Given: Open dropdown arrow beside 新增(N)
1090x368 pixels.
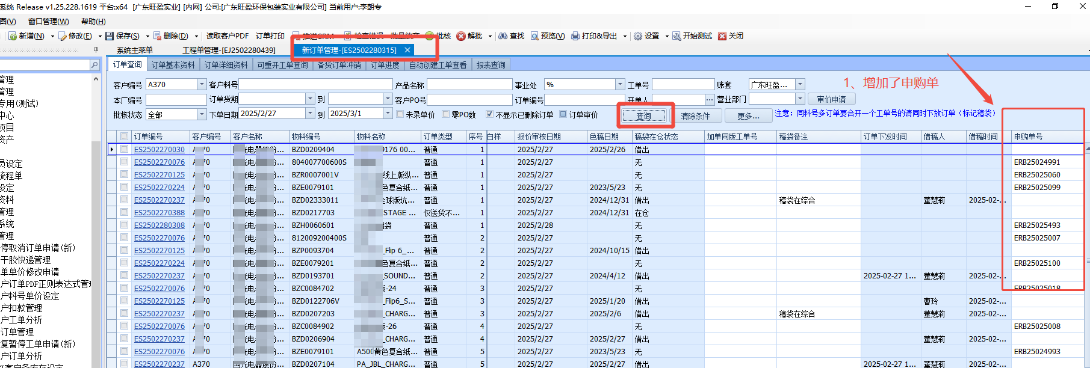Looking at the screenshot, I should (x=52, y=36).
